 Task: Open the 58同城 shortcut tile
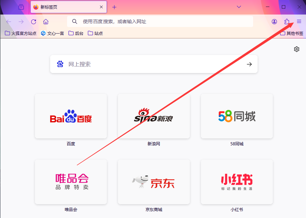click(x=237, y=116)
